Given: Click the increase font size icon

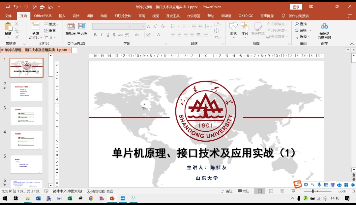Looking at the screenshot, I should pyautogui.click(x=149, y=26).
